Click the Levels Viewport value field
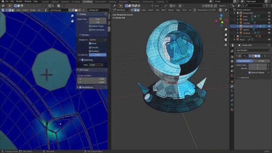272x153 pixels. click(258, 65)
